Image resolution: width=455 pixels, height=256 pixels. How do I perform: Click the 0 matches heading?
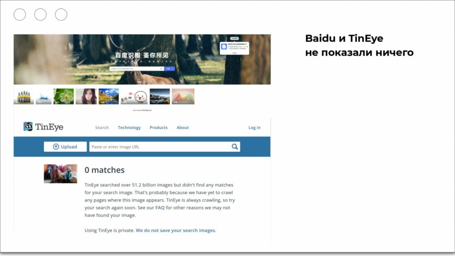coord(104,170)
